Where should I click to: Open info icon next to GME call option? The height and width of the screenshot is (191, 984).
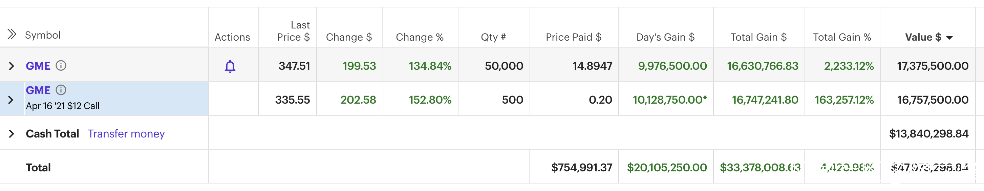(61, 90)
